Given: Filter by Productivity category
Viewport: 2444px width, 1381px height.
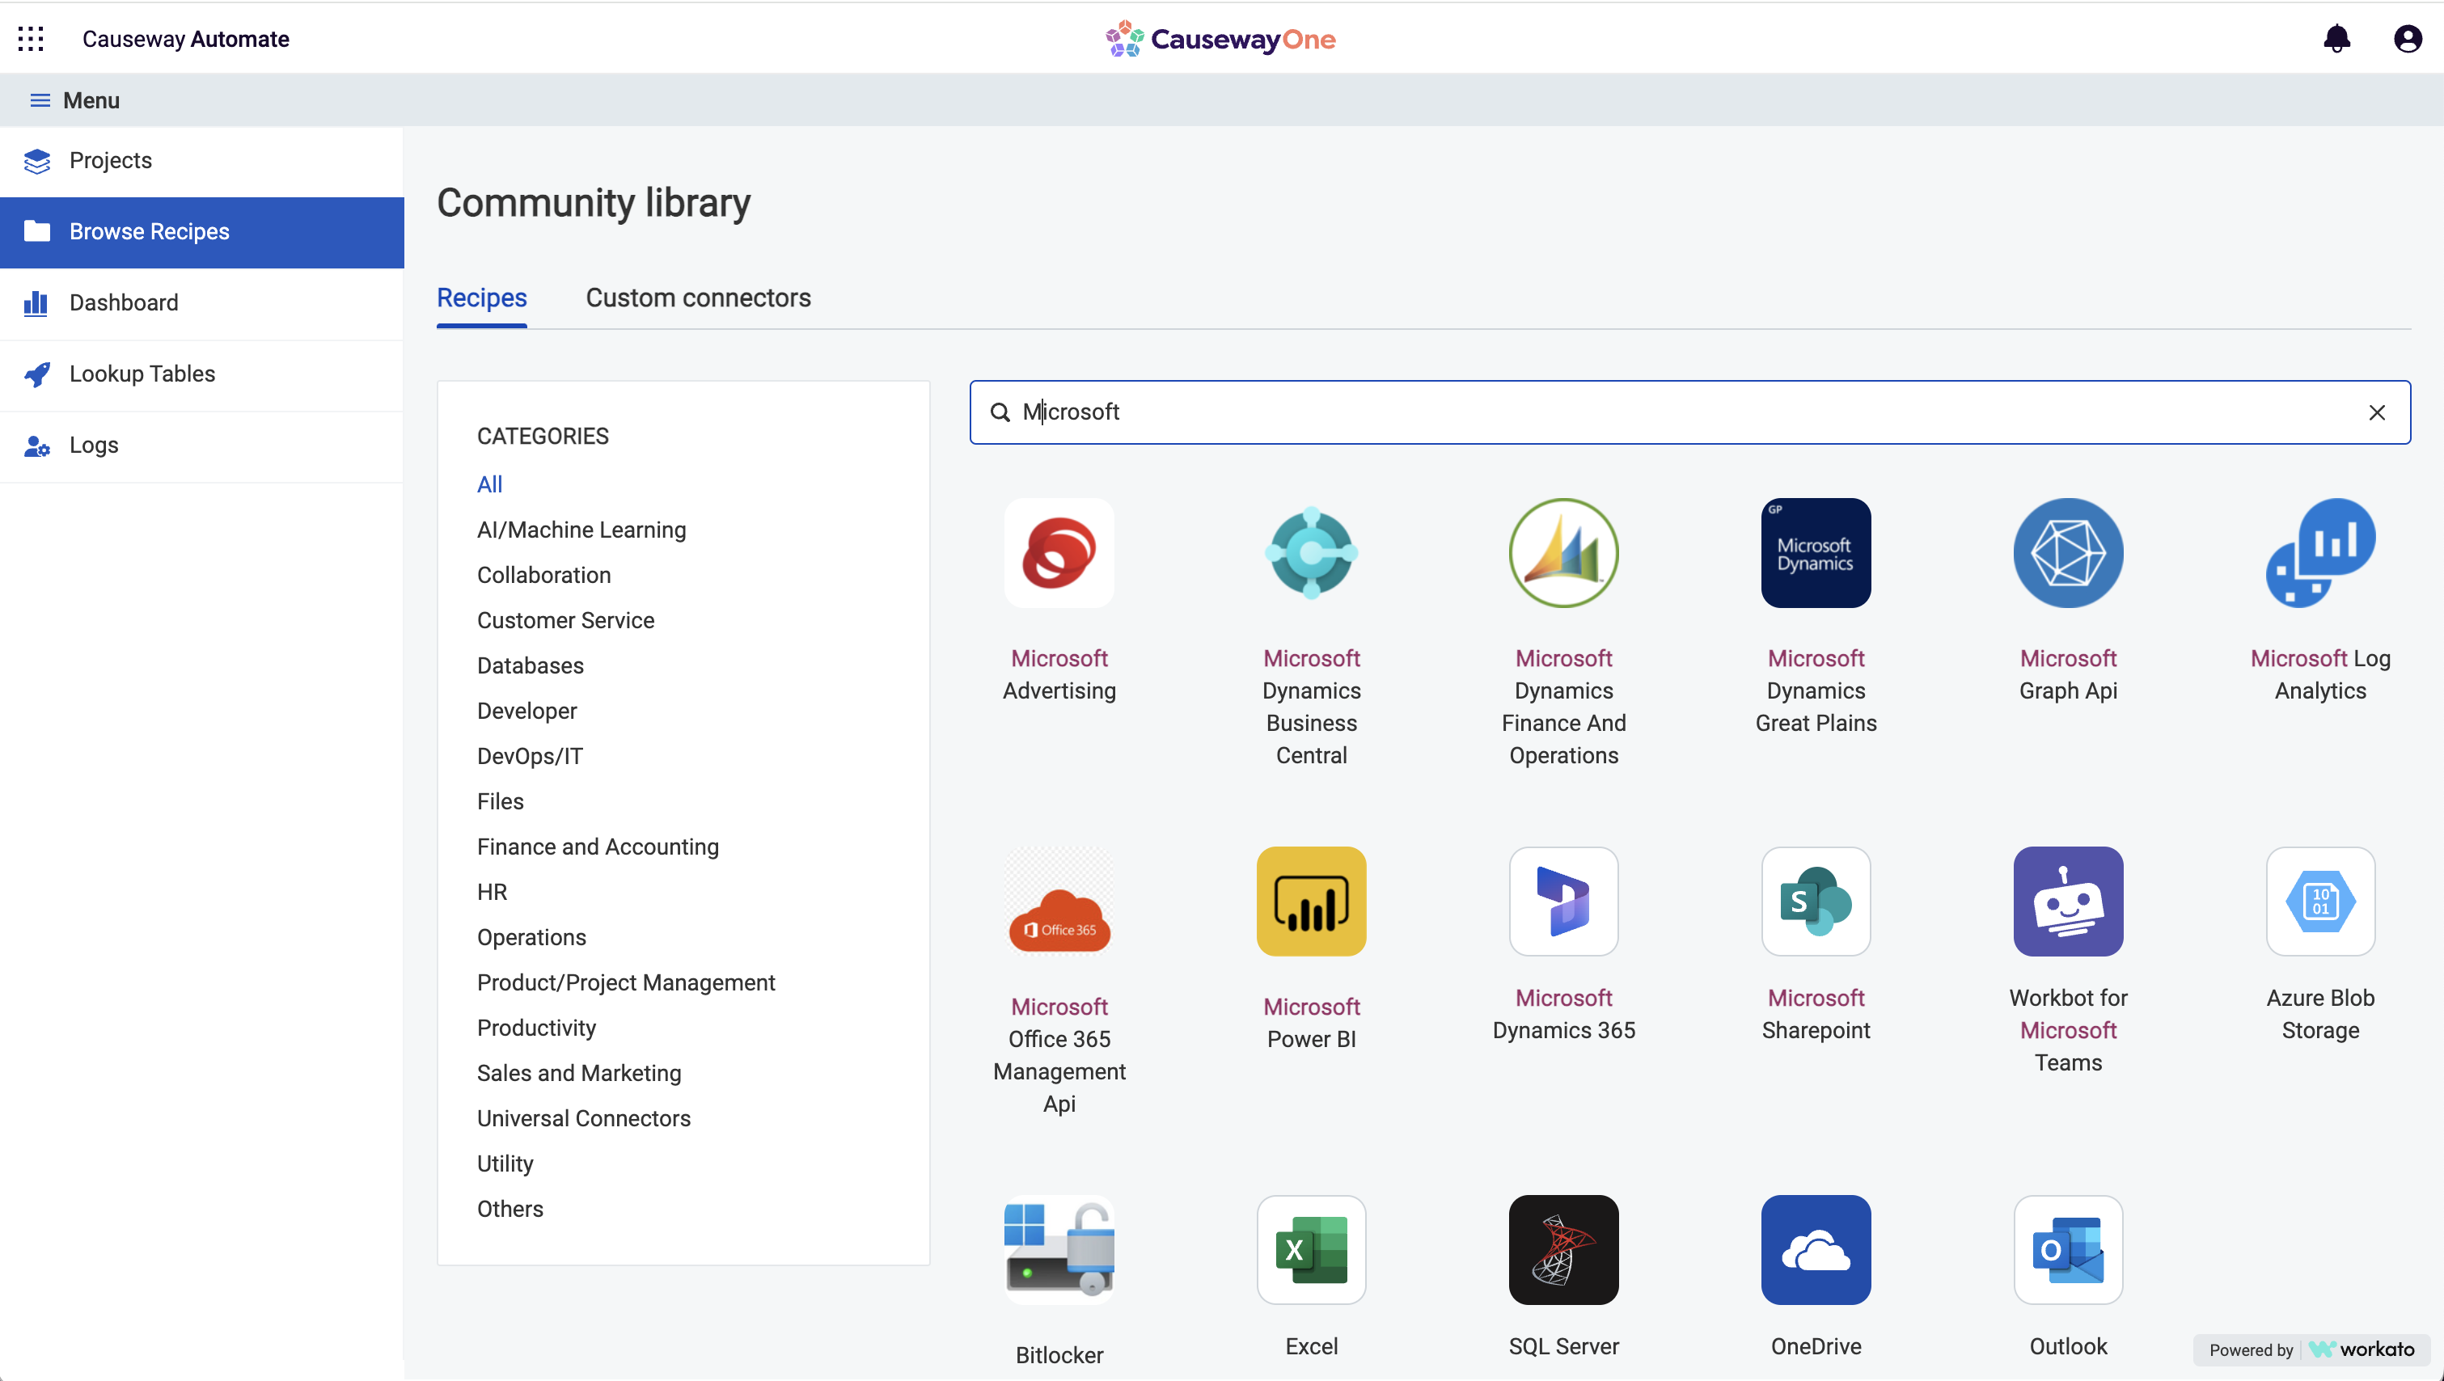Looking at the screenshot, I should click(x=536, y=1028).
